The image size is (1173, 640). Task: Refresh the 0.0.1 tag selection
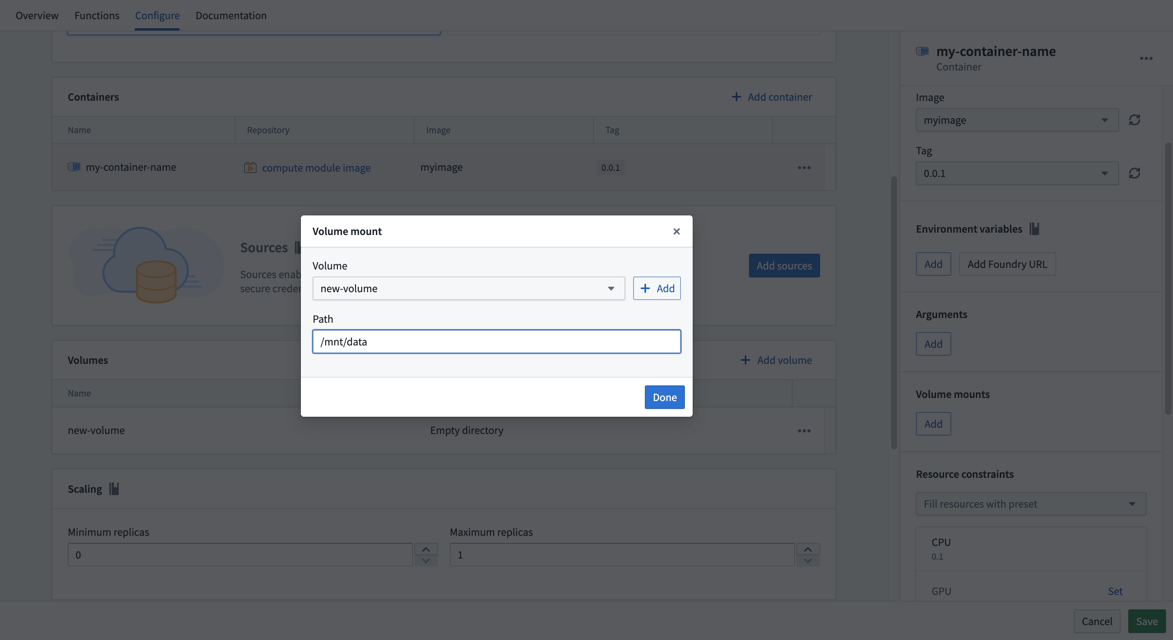(1135, 173)
